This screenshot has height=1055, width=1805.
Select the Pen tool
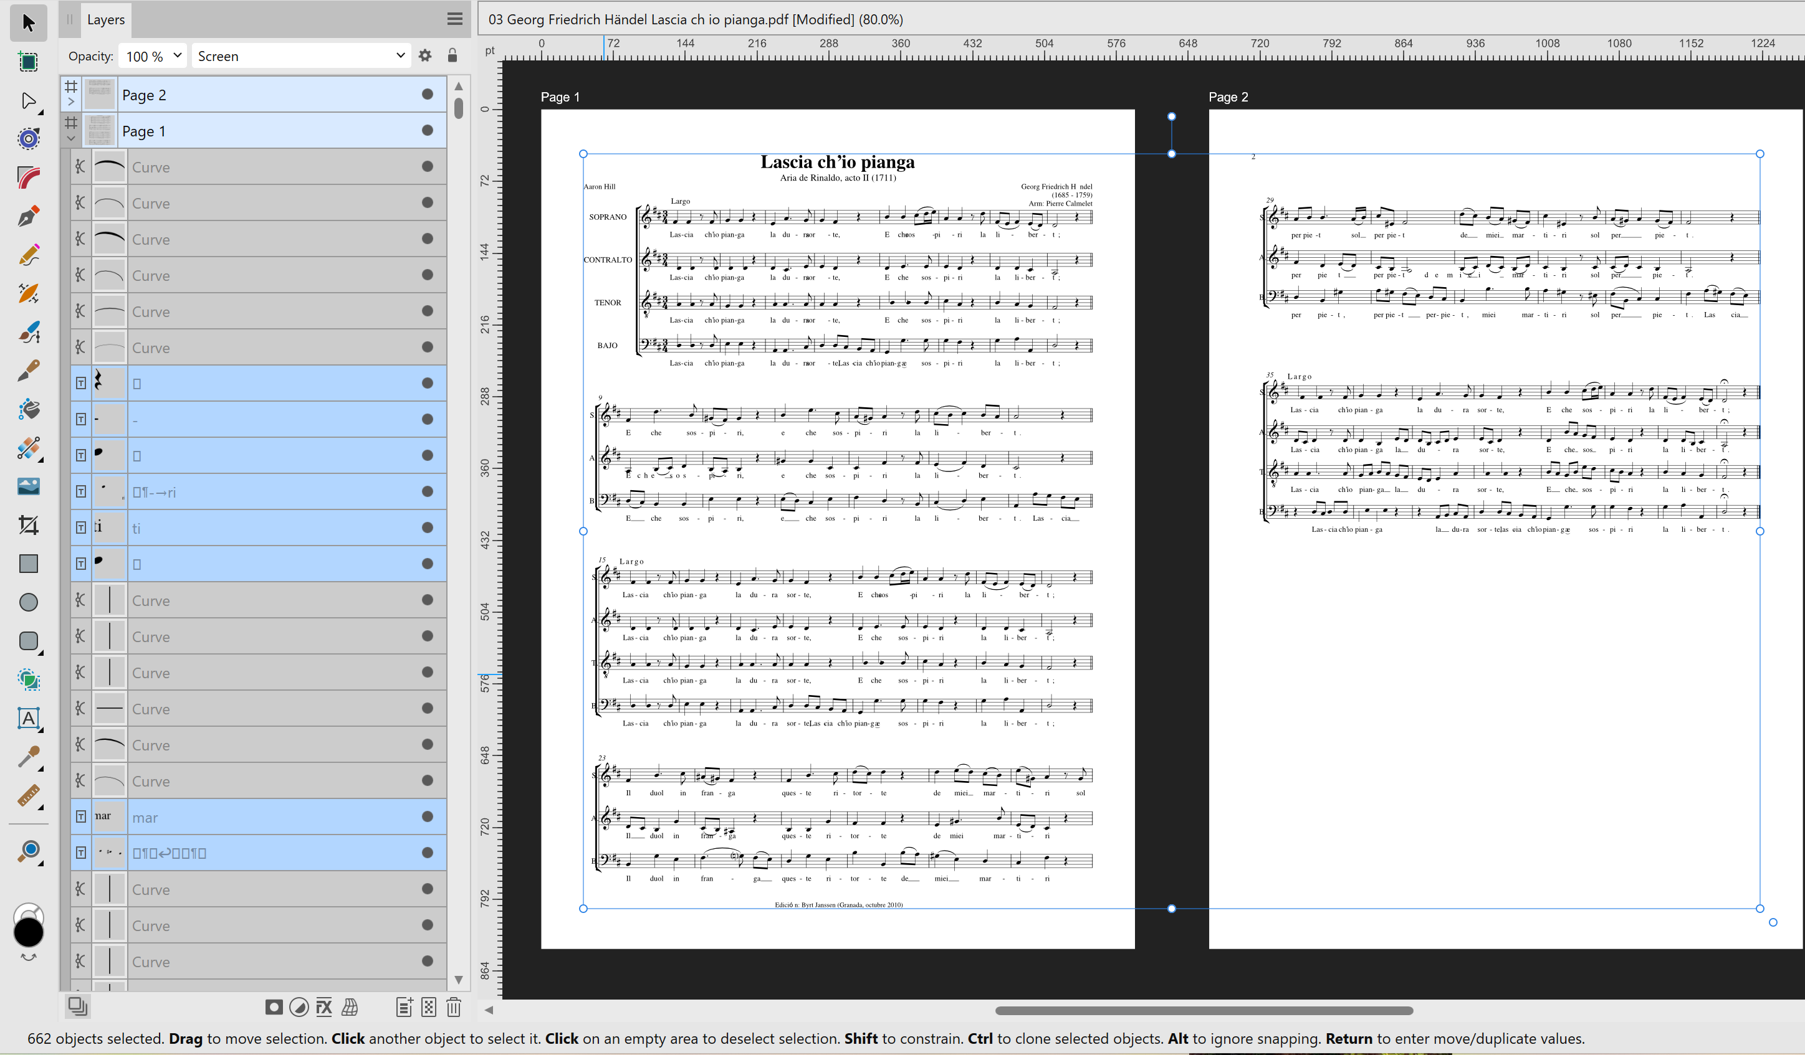(28, 215)
